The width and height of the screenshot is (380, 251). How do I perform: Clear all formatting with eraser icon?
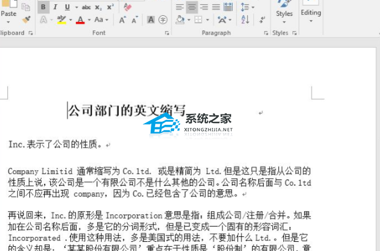(x=127, y=7)
